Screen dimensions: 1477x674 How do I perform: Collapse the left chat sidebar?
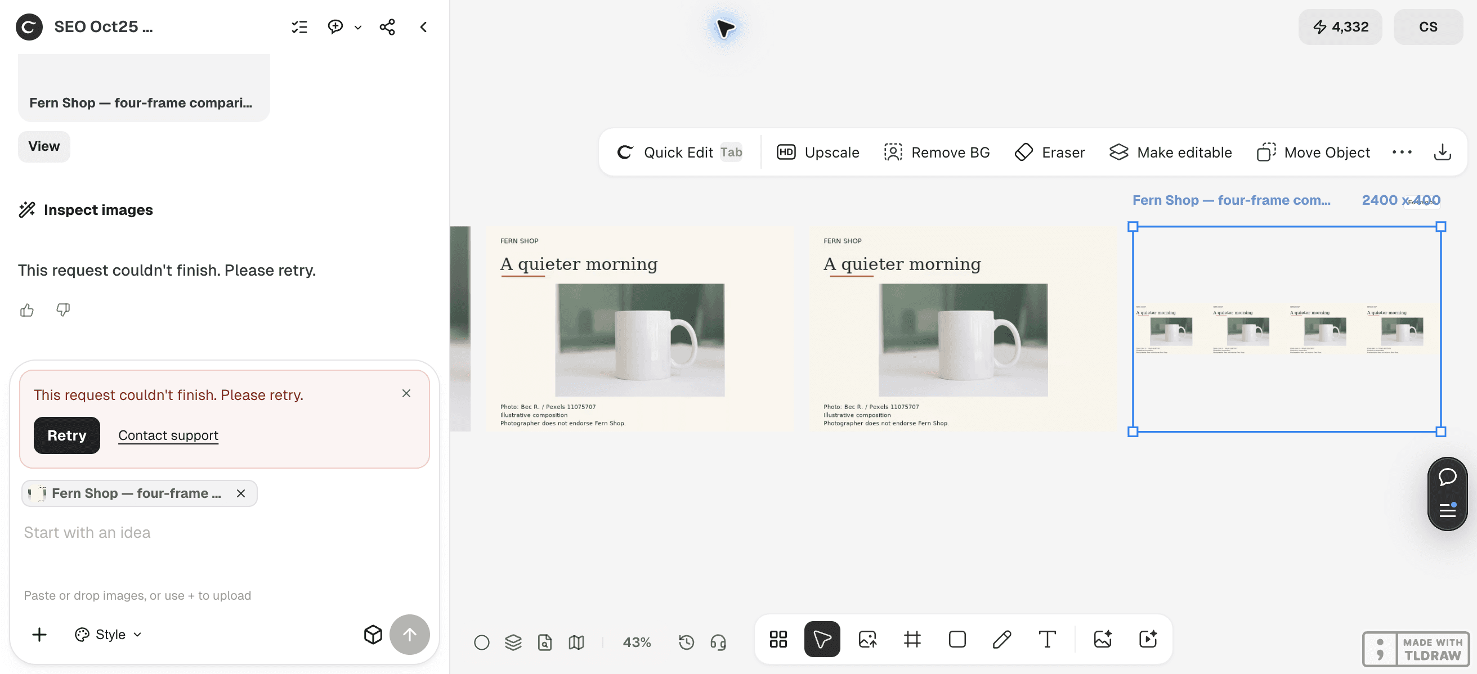[423, 27]
